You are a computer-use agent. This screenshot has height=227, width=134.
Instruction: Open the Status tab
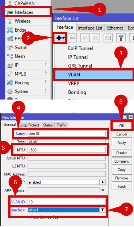pos(48,125)
